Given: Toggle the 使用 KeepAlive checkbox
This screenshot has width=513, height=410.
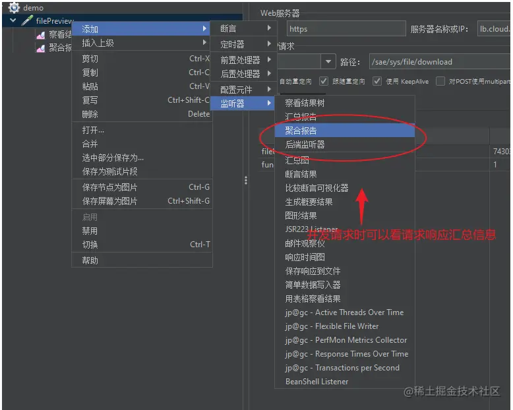Looking at the screenshot, I should (x=377, y=81).
